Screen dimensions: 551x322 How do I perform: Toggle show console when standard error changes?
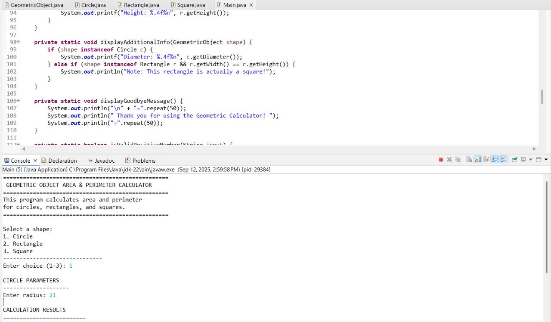click(503, 160)
